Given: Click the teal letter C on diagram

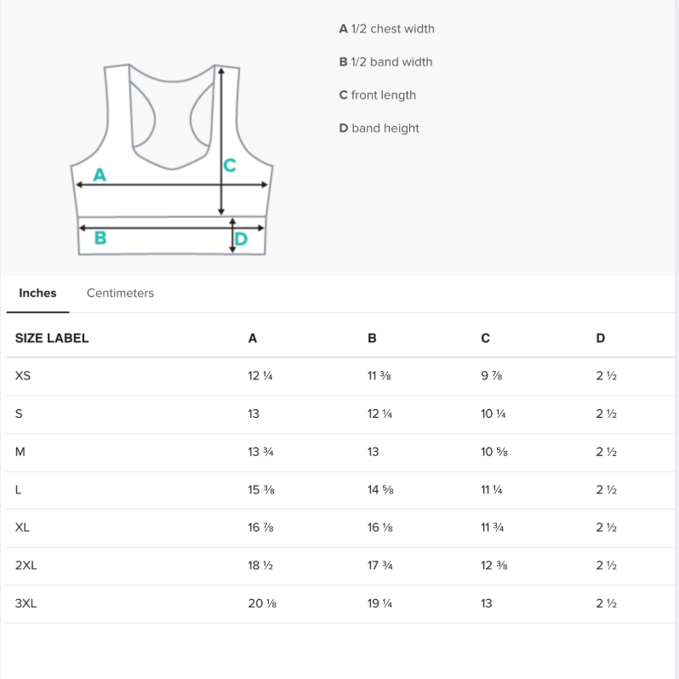Looking at the screenshot, I should click(230, 165).
